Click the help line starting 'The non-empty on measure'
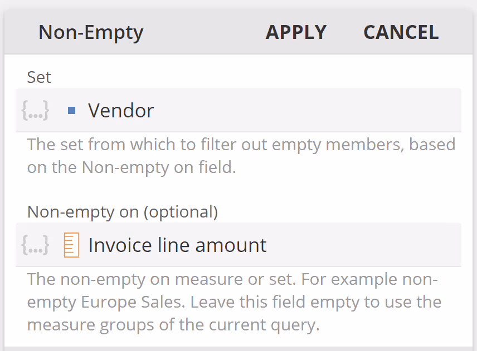Viewport: 477px width, 351px height. 232,279
